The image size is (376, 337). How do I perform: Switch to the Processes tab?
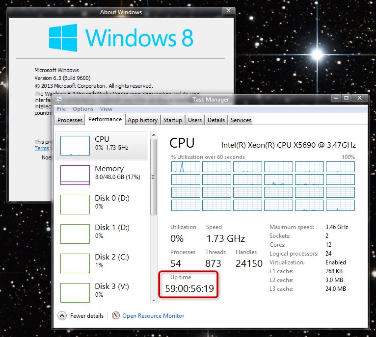pyautogui.click(x=70, y=120)
